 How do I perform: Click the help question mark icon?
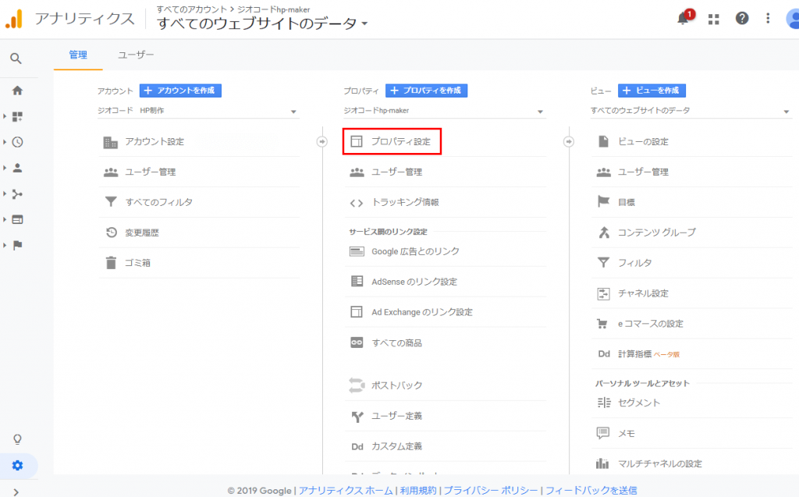tap(742, 20)
